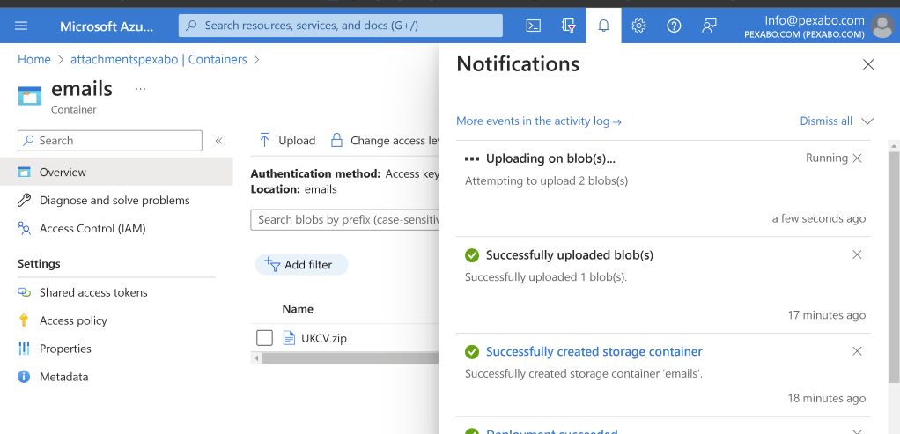Image resolution: width=900 pixels, height=434 pixels.
Task: Click the Metadata info icon
Action: [x=24, y=377]
